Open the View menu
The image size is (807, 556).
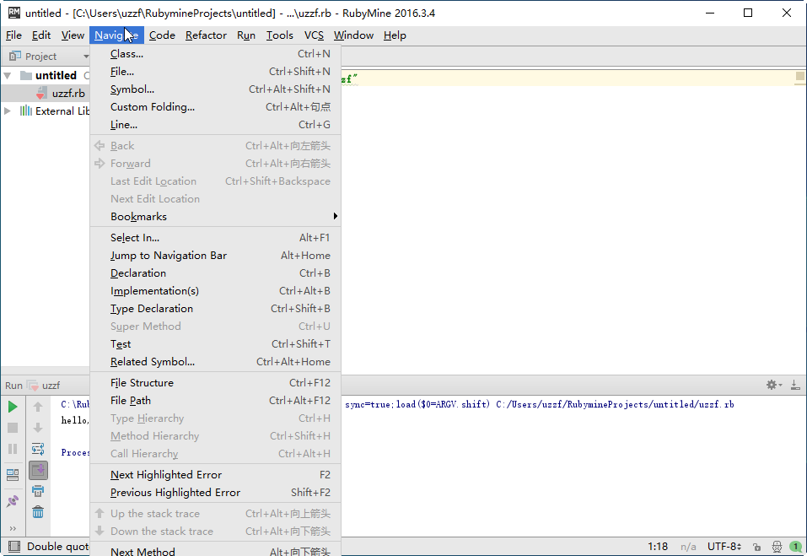click(x=73, y=35)
